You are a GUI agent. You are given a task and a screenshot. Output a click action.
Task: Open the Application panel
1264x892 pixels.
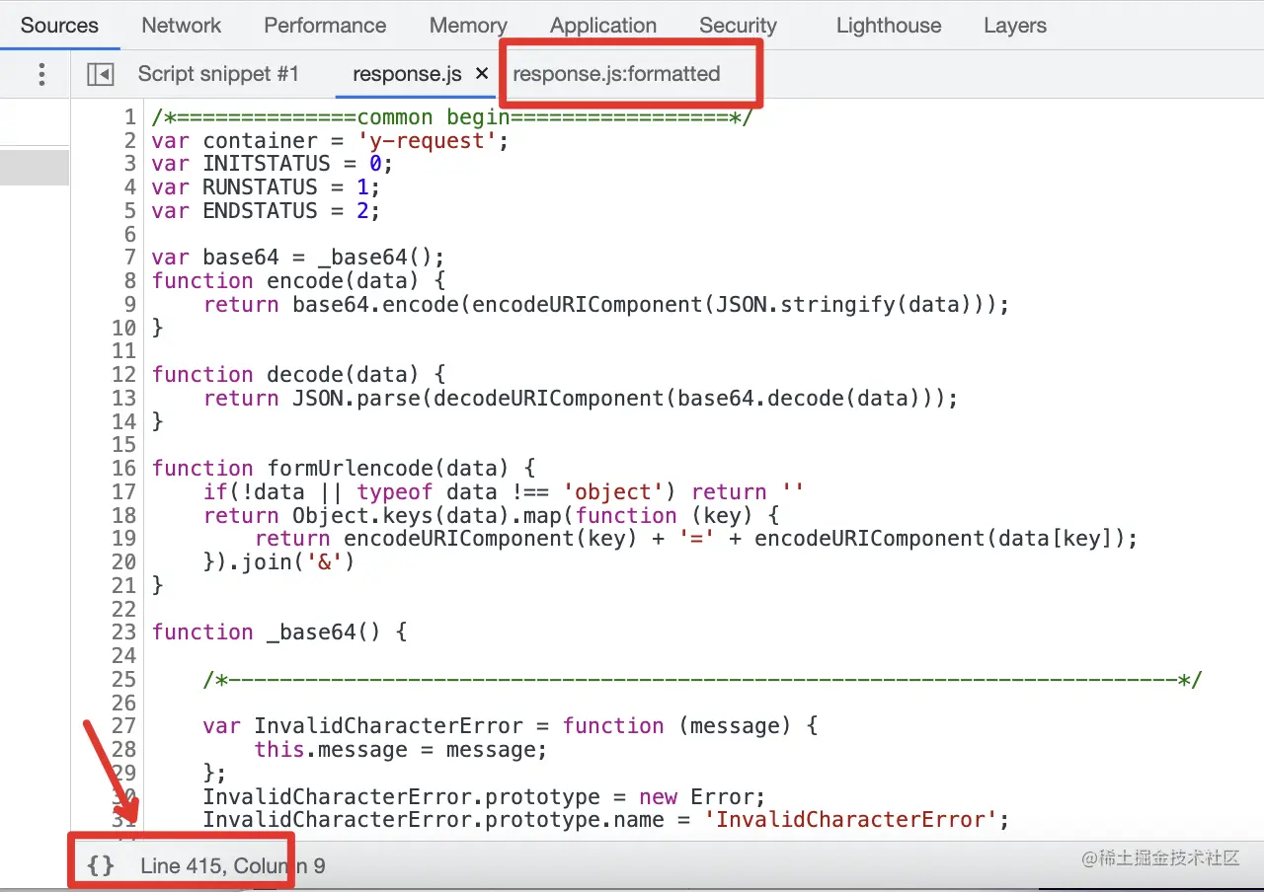click(x=603, y=26)
